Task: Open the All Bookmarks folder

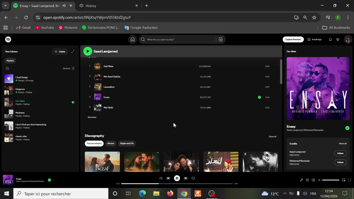Action: pyautogui.click(x=336, y=28)
